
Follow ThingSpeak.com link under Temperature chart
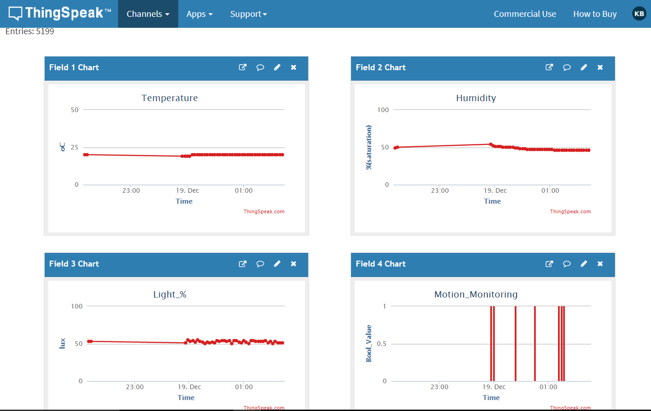264,211
